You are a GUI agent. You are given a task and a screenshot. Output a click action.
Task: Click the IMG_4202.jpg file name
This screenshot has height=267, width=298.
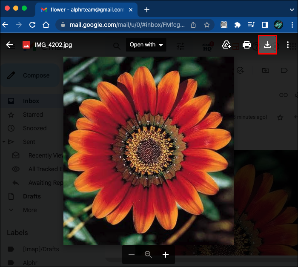(x=53, y=45)
